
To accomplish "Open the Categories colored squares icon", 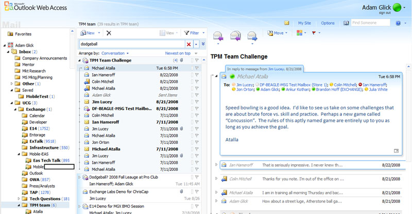I will pos(299,33).
